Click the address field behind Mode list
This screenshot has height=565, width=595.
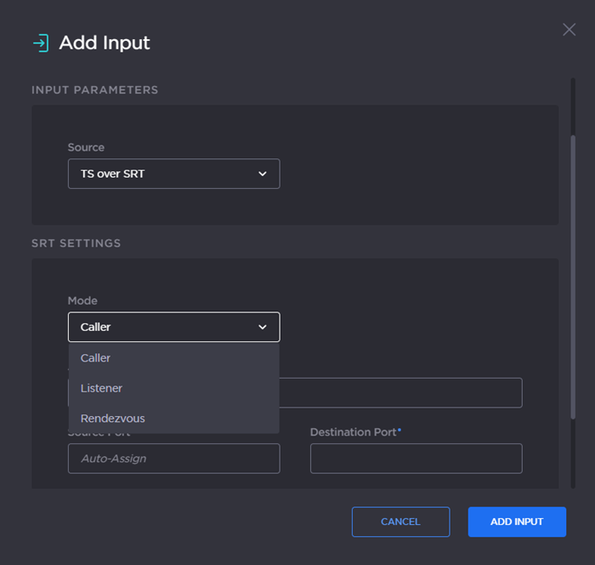[399, 393]
